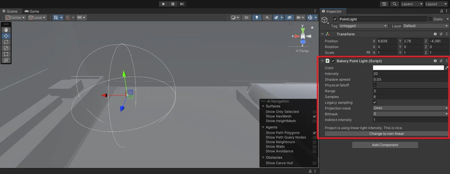Screen dimensions: 450x174
Task: Switch to Persp/Iso projection
Action: click(x=302, y=51)
